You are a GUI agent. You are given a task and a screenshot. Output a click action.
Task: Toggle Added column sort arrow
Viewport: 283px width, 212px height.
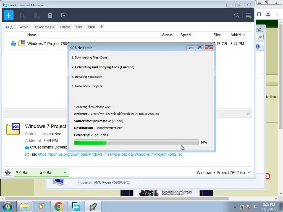(x=244, y=35)
